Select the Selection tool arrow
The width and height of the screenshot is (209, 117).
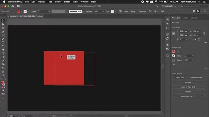[3, 20]
